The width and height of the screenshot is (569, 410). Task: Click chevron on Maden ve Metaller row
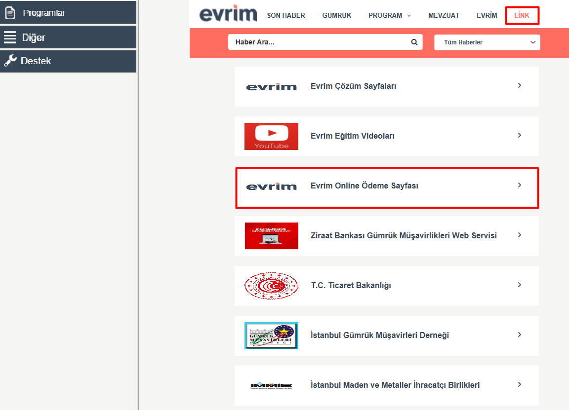(x=520, y=384)
